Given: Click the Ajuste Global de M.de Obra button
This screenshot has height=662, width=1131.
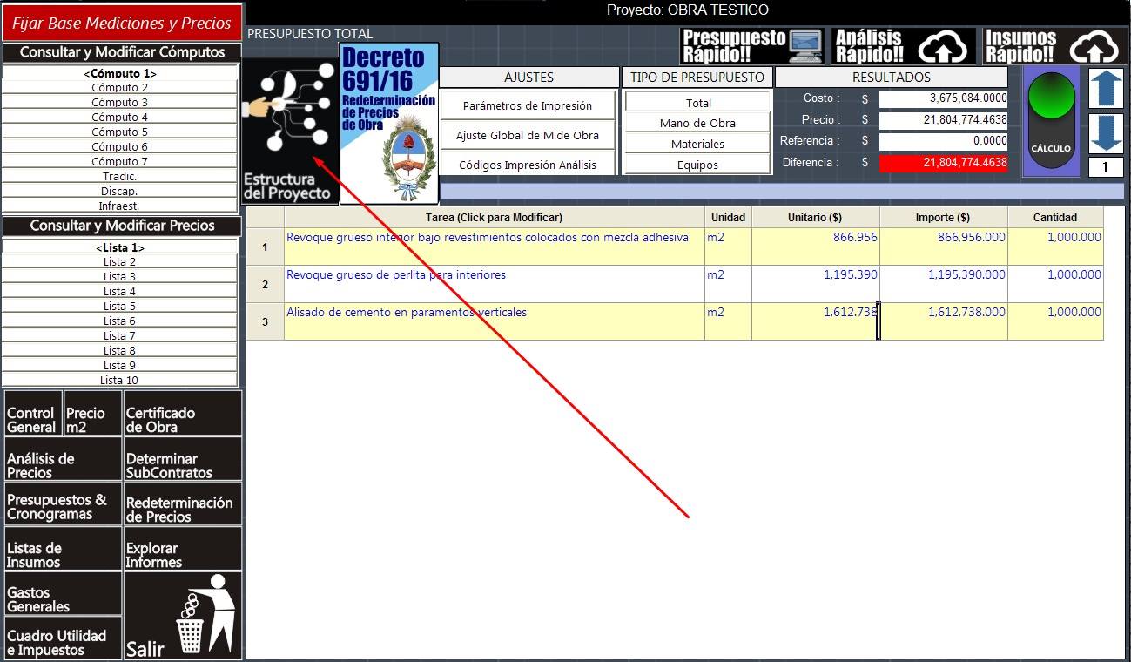Looking at the screenshot, I should pyautogui.click(x=528, y=136).
